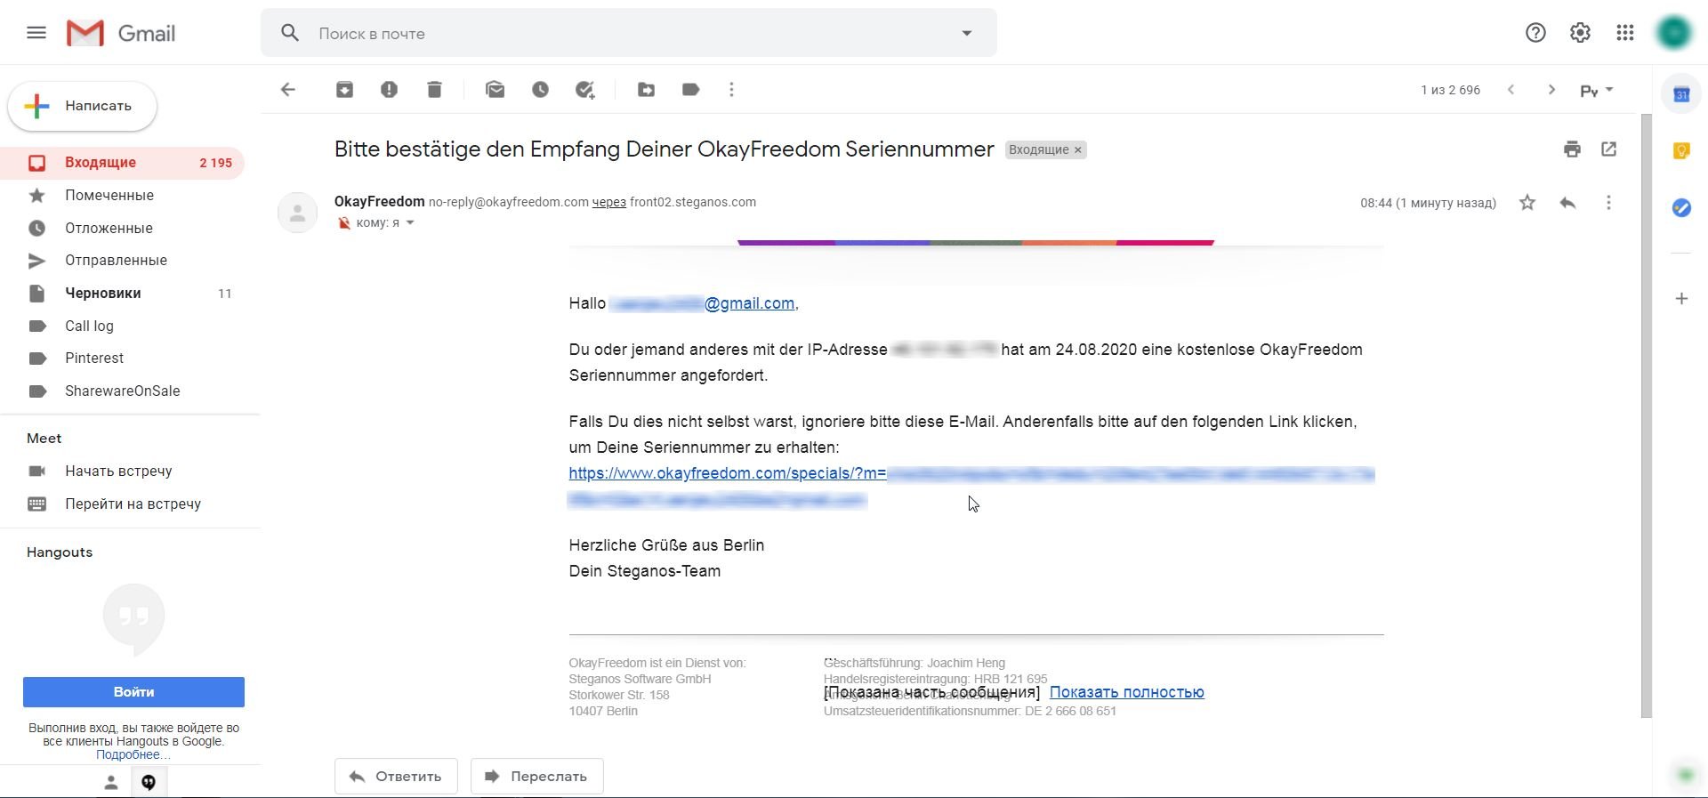Viewport: 1708px width, 798px height.
Task: Print all messages in the thread
Action: 1572,149
